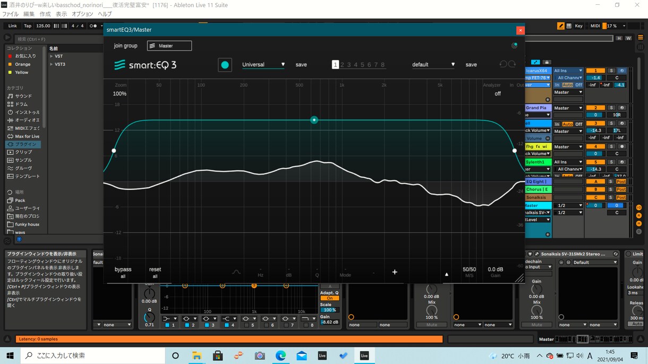The width and height of the screenshot is (648, 364).
Task: Solo track 1 with S button
Action: pos(611,71)
